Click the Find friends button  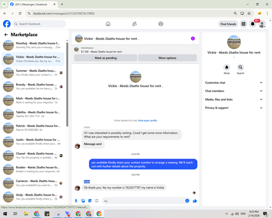tap(228, 24)
